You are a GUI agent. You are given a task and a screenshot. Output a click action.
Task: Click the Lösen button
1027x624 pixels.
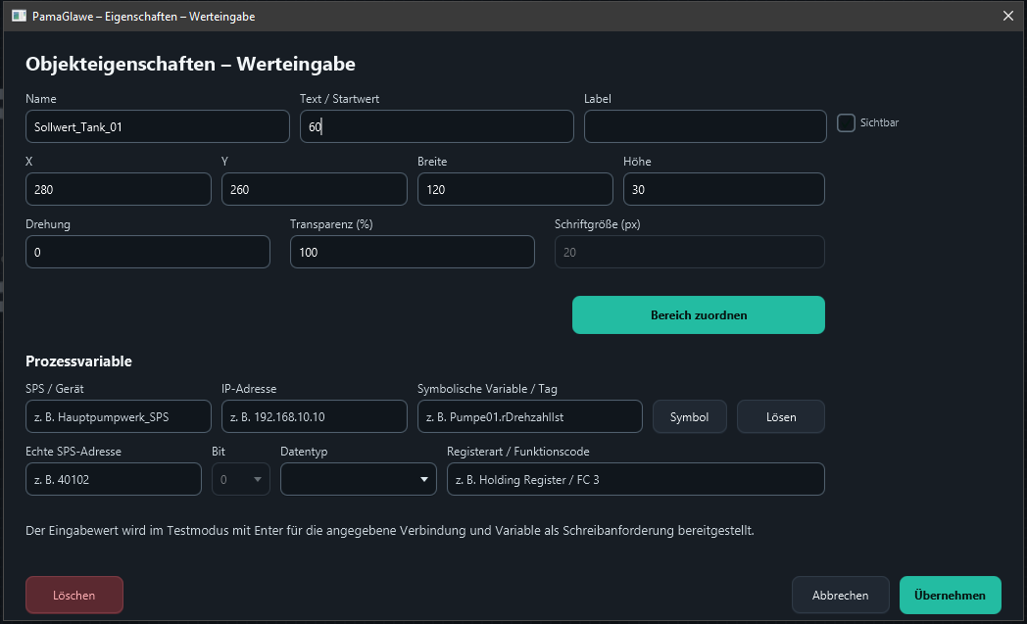coord(781,417)
